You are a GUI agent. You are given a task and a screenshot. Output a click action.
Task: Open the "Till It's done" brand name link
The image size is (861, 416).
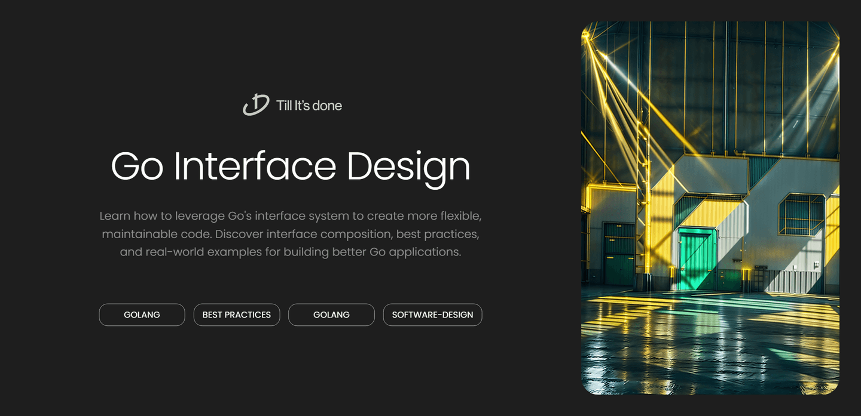309,106
